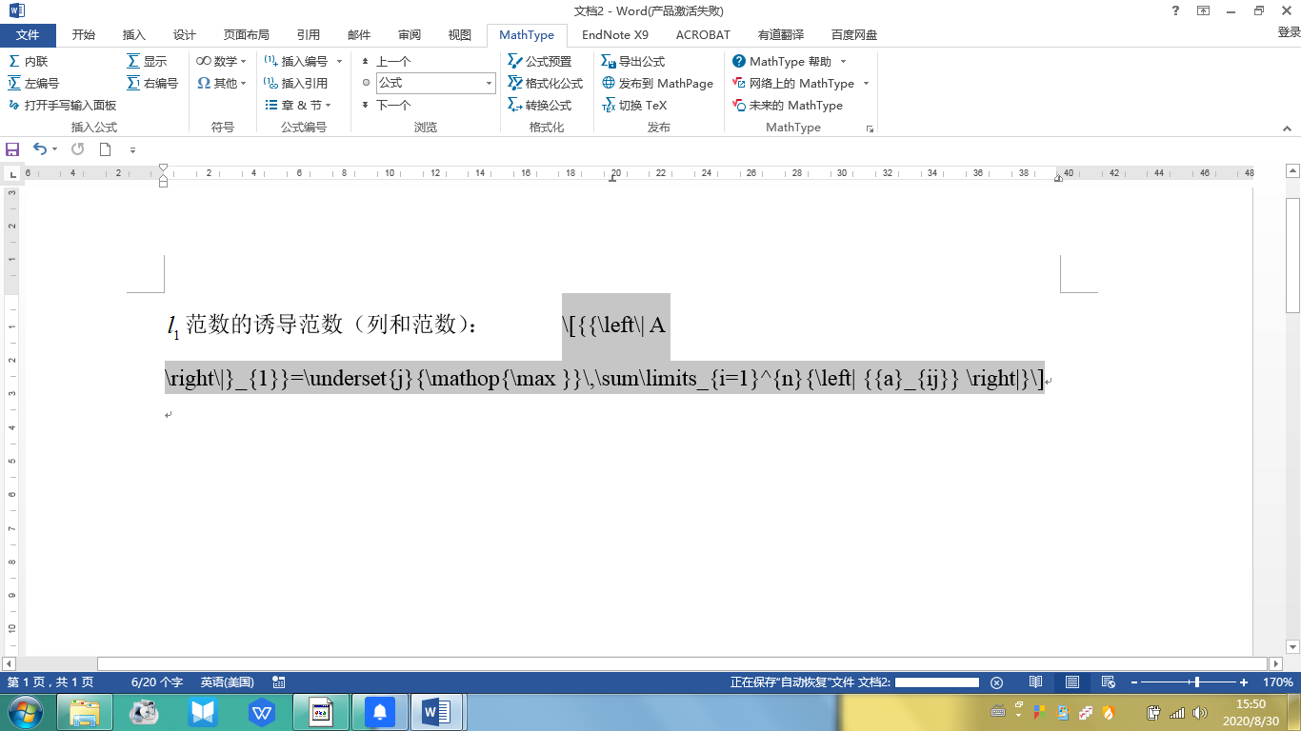
Task: Click the page count 第 1 页，共 1 页
Action: pos(50,682)
